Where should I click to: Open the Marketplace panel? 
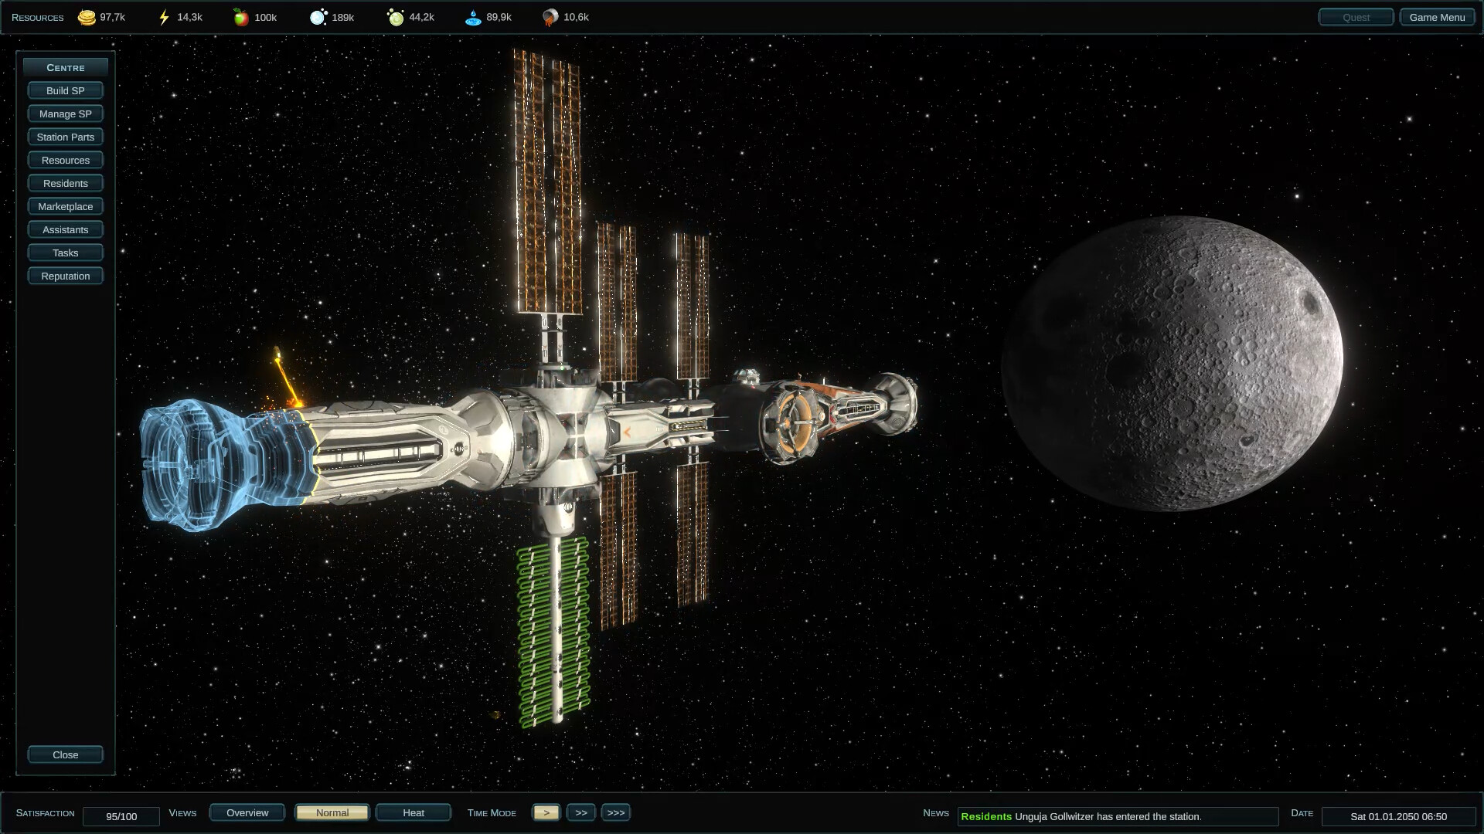[x=65, y=206]
